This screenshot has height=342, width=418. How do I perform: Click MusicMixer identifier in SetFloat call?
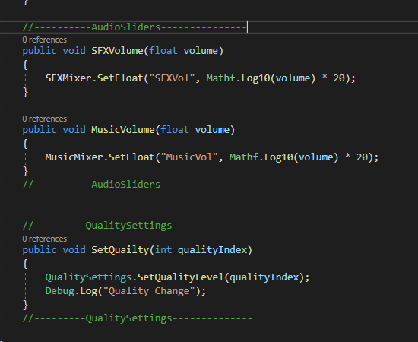tap(74, 157)
